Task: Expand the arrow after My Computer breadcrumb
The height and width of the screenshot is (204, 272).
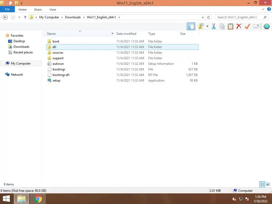Action: pyautogui.click(x=62, y=17)
